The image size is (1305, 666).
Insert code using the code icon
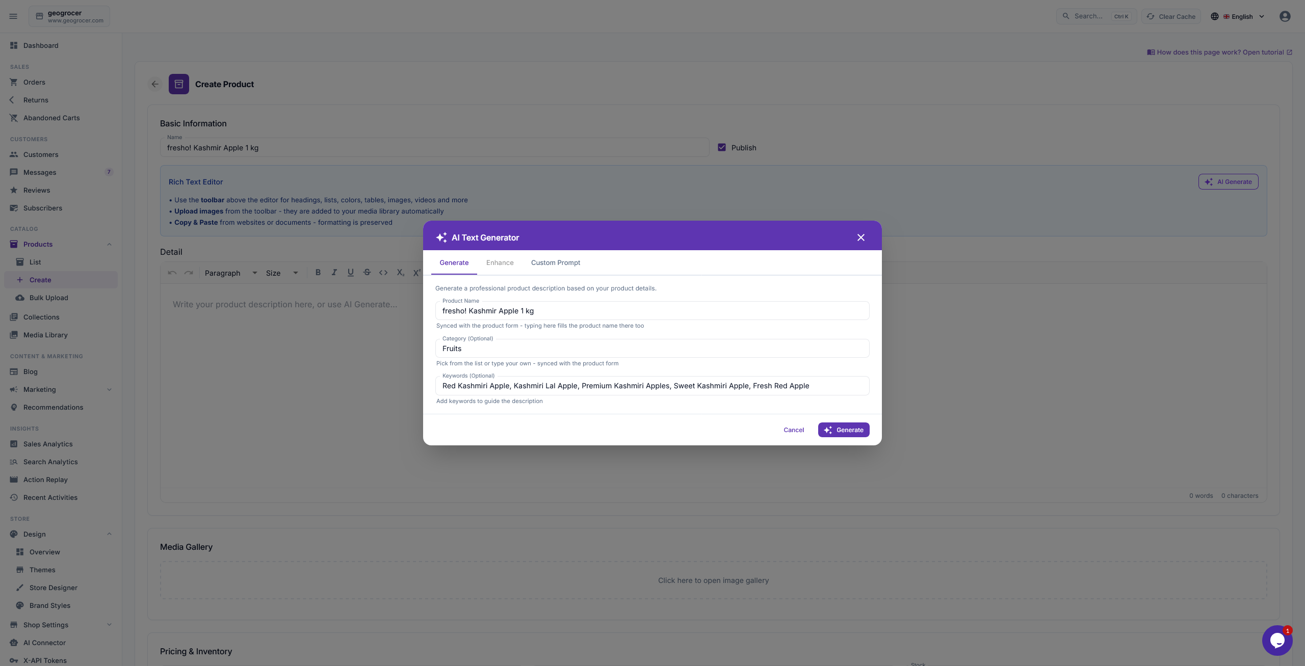[383, 273]
